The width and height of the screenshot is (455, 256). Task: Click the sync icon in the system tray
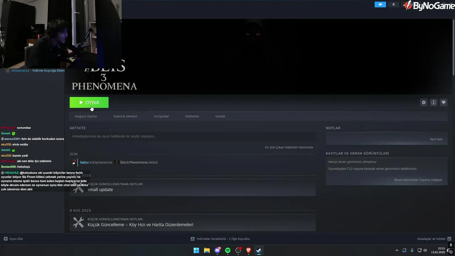coord(405,250)
